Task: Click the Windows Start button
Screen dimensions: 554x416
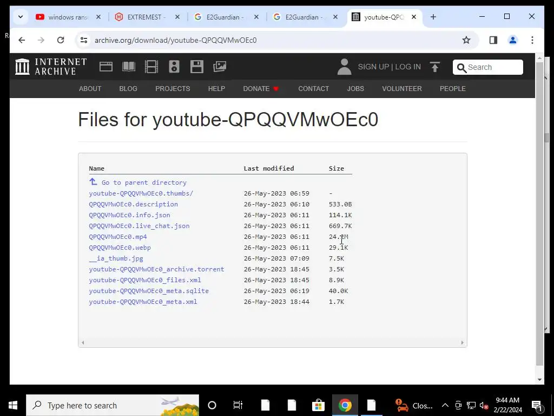Action: 13,405
